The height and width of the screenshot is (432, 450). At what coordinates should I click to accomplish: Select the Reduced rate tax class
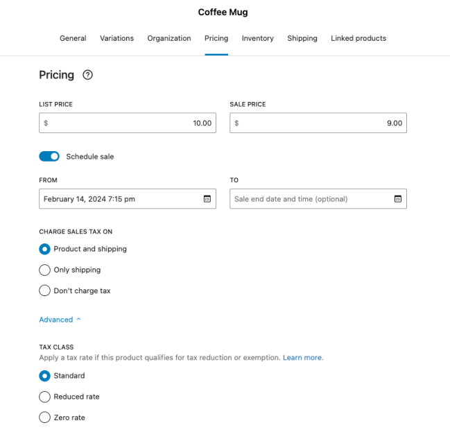[x=45, y=397]
